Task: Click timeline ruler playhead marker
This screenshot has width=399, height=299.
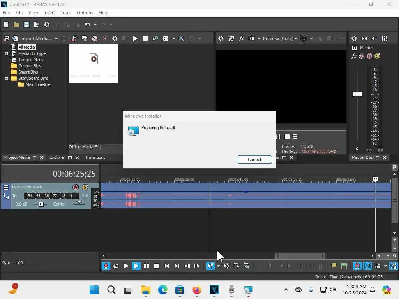Action: click(x=375, y=179)
